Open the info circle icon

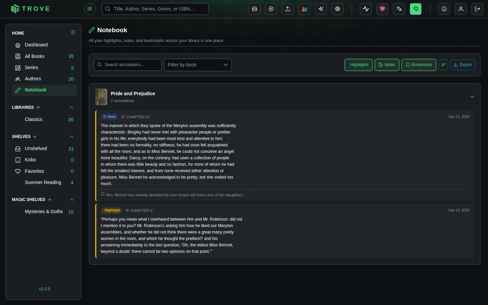pyautogui.click(x=444, y=9)
